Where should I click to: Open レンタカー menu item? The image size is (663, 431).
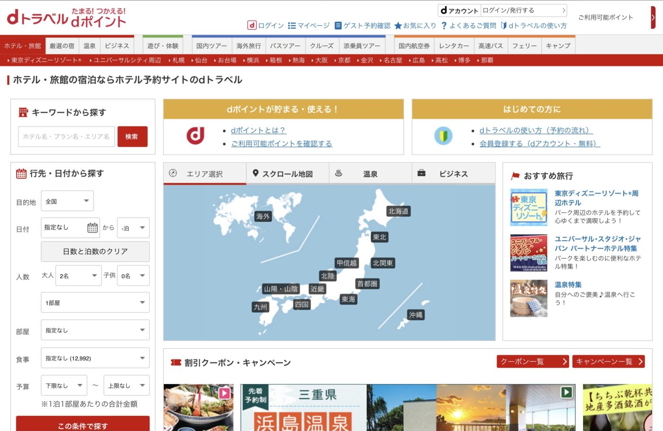[x=454, y=46]
